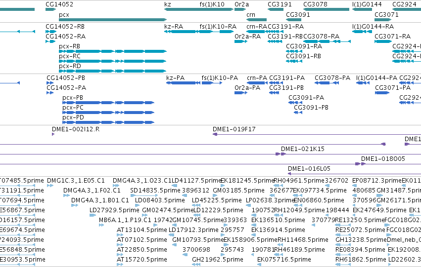Select the DMG4A.3_1.F02.C1 EST label
Image resolution: width=421 pixels, height=267 pixels.
coord(92,191)
